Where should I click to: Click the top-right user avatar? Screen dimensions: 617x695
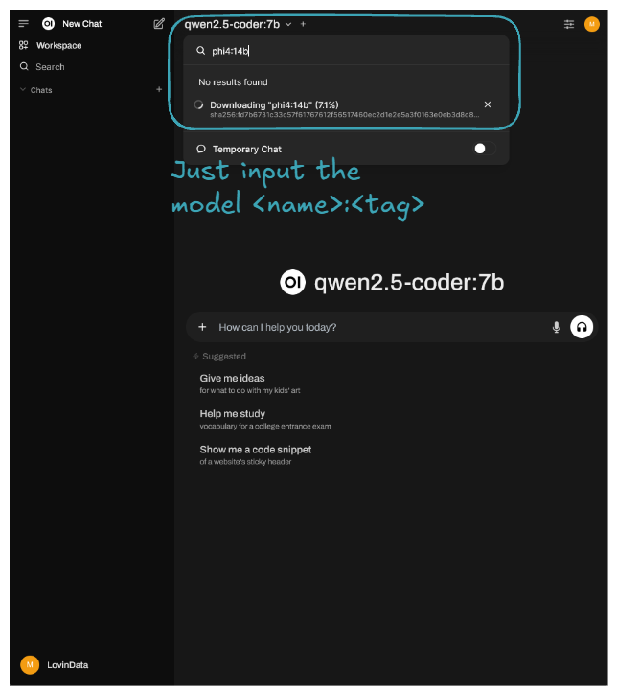(x=592, y=24)
